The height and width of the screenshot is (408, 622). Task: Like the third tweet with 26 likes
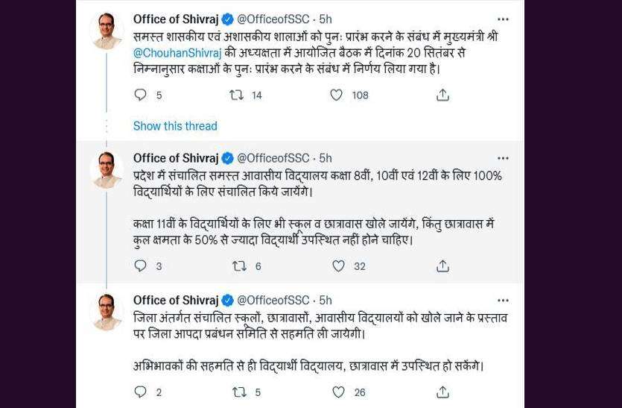(338, 392)
